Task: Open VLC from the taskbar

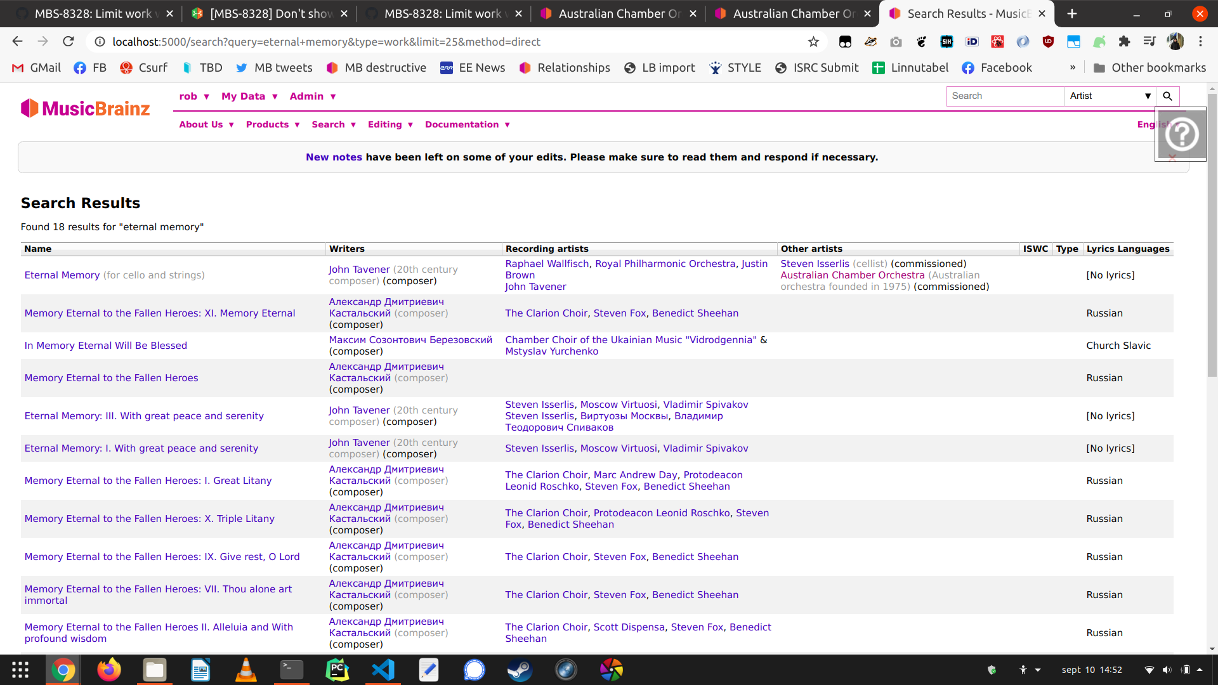Action: pyautogui.click(x=246, y=670)
